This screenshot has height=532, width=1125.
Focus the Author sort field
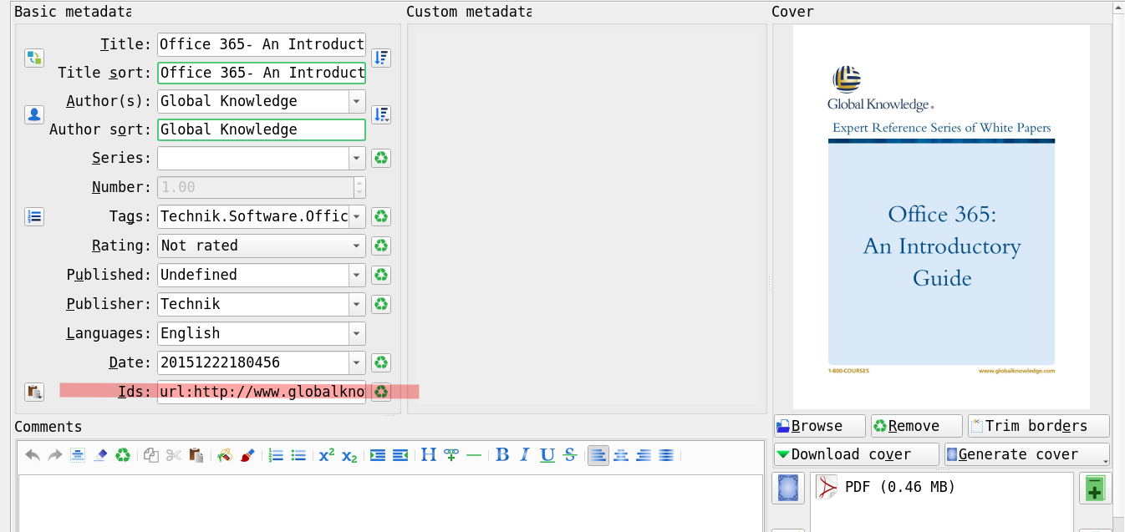[x=262, y=129]
